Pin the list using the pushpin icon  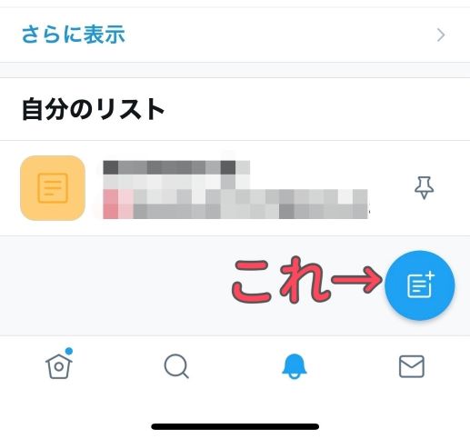pyautogui.click(x=424, y=188)
